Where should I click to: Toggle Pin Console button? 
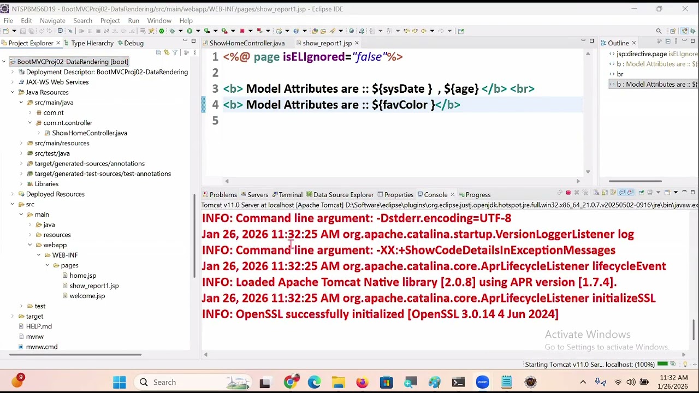641,193
